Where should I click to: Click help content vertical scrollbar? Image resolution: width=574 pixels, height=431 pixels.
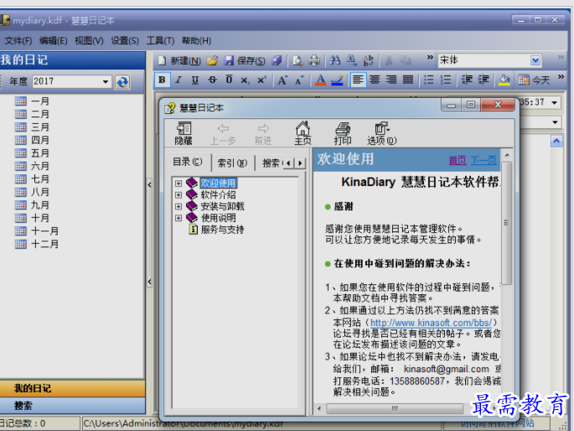[507, 223]
